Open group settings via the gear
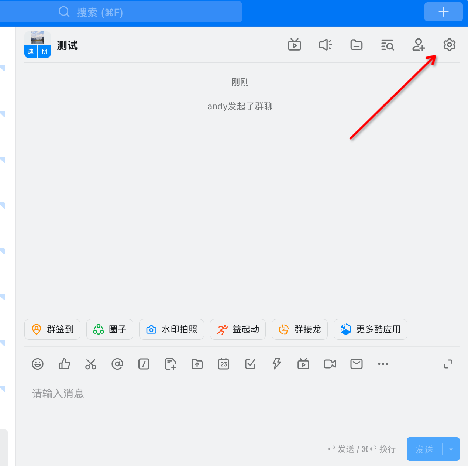468x466 pixels. click(449, 45)
